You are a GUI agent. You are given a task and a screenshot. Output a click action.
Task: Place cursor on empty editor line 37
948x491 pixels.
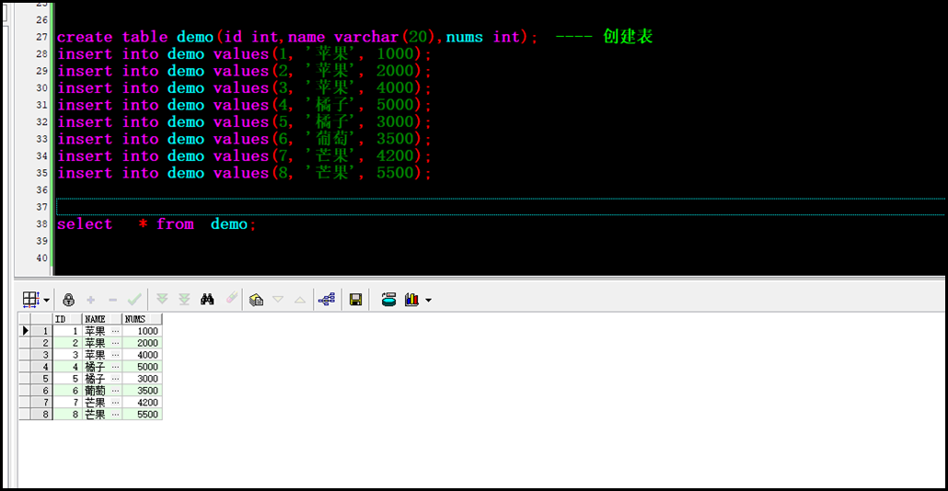(x=501, y=207)
